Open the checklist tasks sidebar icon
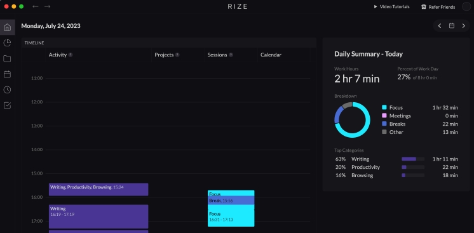Viewport: 474px width, 233px height. click(7, 105)
